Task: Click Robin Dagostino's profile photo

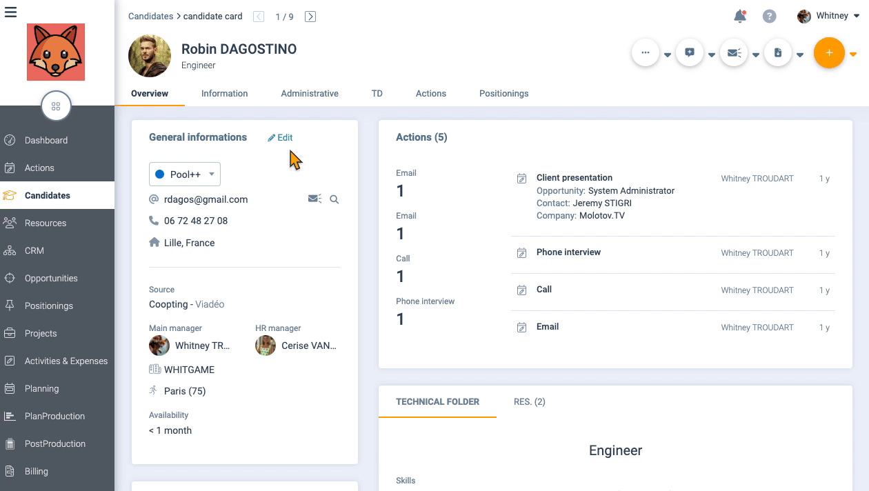Action: pyautogui.click(x=150, y=56)
